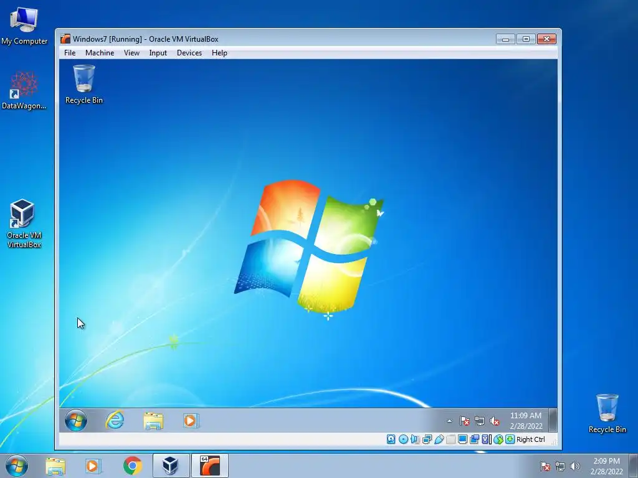Click guest Show desktop strip
This screenshot has width=638, height=478.
tap(553, 420)
